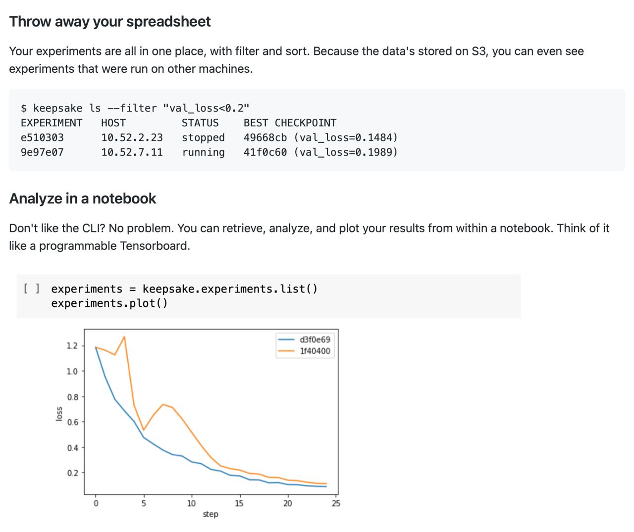This screenshot has height=532, width=634.
Task: Click blue line swatch for d3f0e69 legend
Action: [286, 339]
